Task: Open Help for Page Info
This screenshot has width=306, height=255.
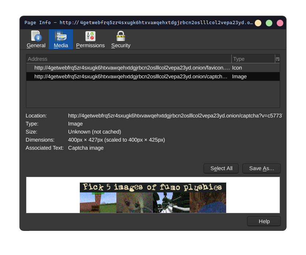Action: [x=264, y=221]
